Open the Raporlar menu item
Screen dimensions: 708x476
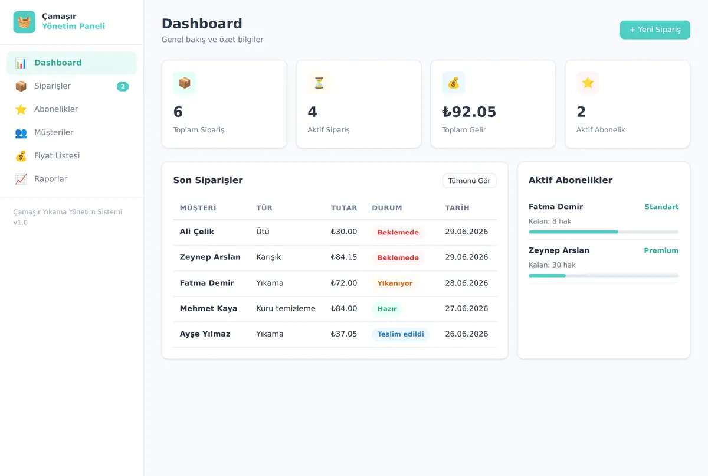tap(71, 179)
